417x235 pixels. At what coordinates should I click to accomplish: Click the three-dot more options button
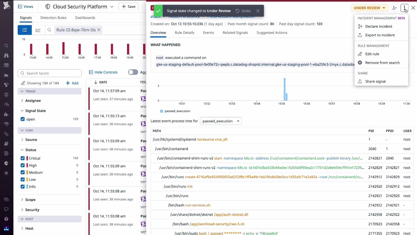405,8
